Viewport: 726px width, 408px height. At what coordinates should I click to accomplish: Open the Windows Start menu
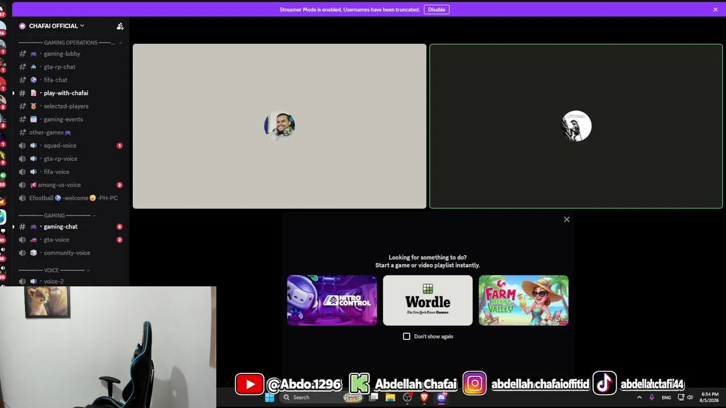[270, 397]
